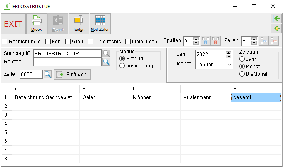Screen dimensions: 283x167
Task: Click the 'Mustermann' cell
Action: coord(206,97)
